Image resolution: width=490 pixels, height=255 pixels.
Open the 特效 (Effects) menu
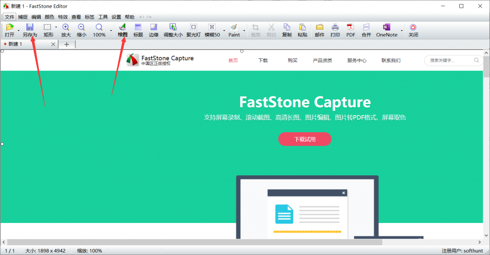click(63, 17)
